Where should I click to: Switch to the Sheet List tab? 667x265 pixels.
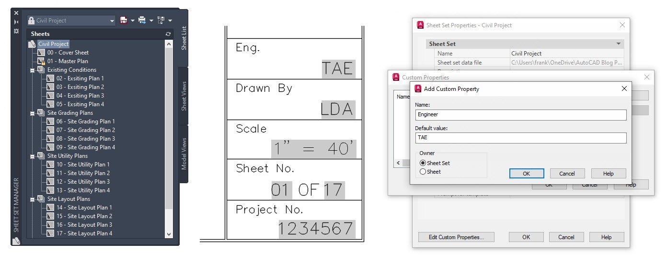click(184, 38)
